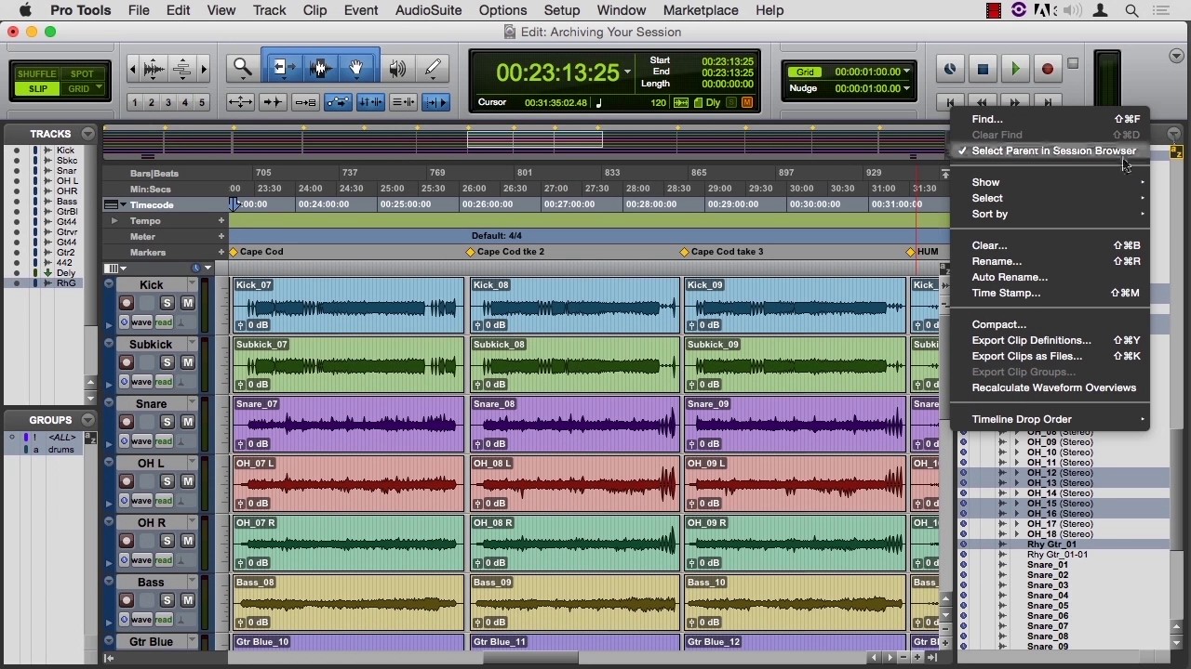Select the Zoomer tool
Viewport: 1191px width, 669px height.
pos(243,68)
